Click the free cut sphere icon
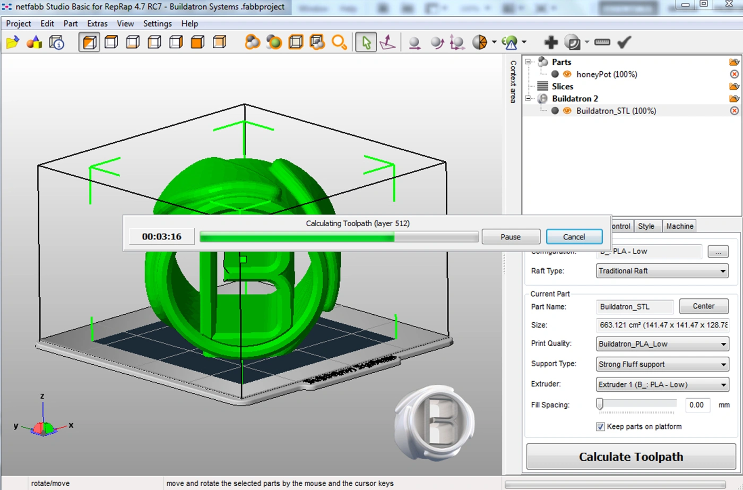 480,42
